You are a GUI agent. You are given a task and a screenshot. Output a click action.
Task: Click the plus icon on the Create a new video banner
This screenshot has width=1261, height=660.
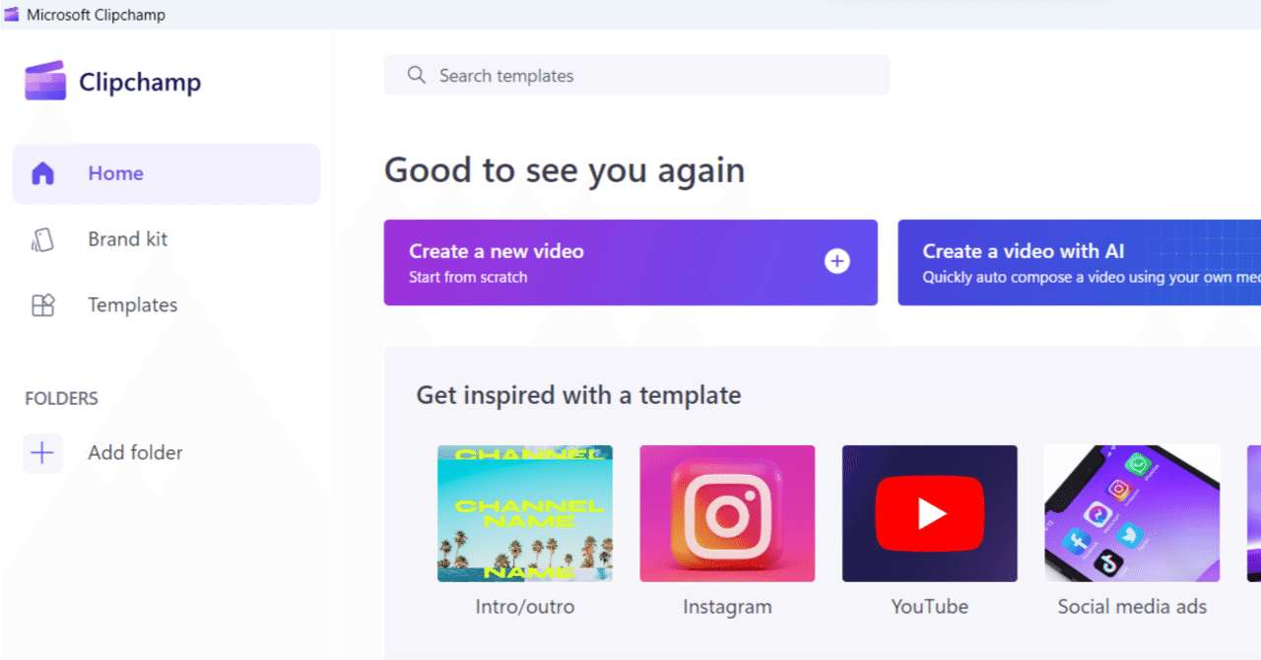(836, 261)
